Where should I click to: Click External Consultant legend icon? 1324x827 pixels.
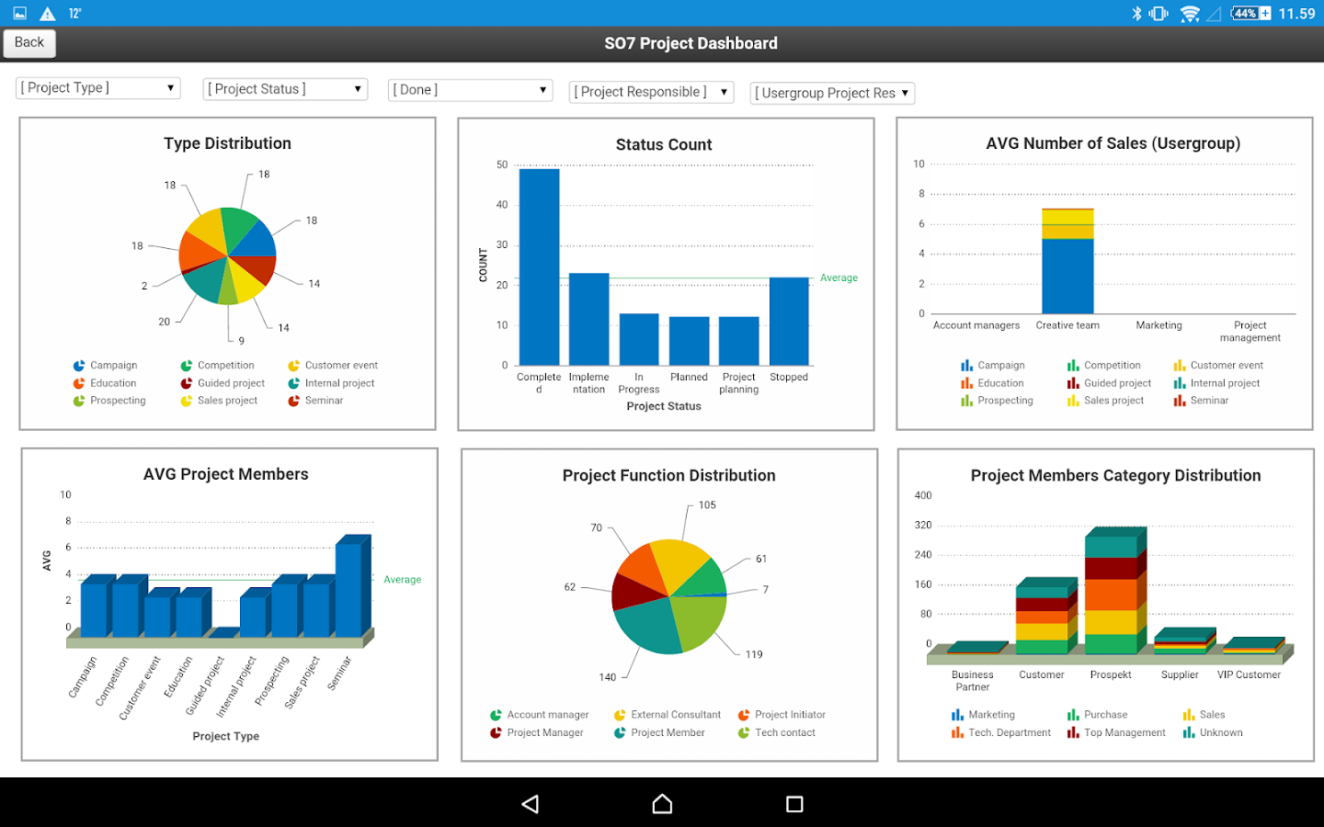pyautogui.click(x=620, y=715)
